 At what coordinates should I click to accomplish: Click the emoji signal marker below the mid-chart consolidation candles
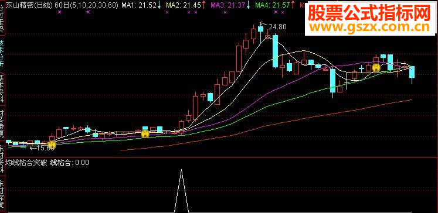pyautogui.click(x=145, y=134)
